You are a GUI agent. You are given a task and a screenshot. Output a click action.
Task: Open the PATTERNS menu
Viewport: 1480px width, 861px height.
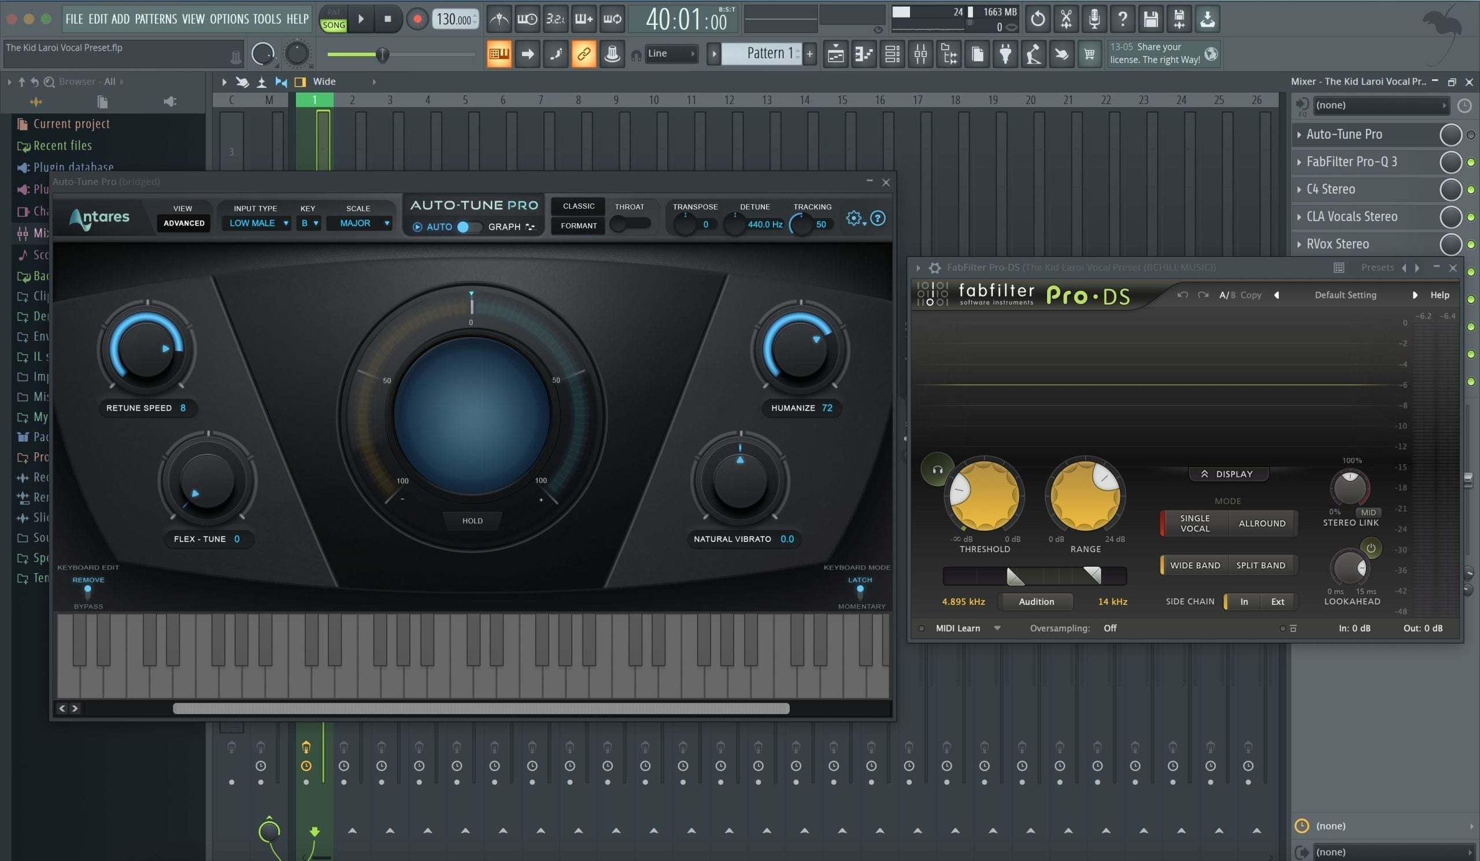click(x=156, y=18)
